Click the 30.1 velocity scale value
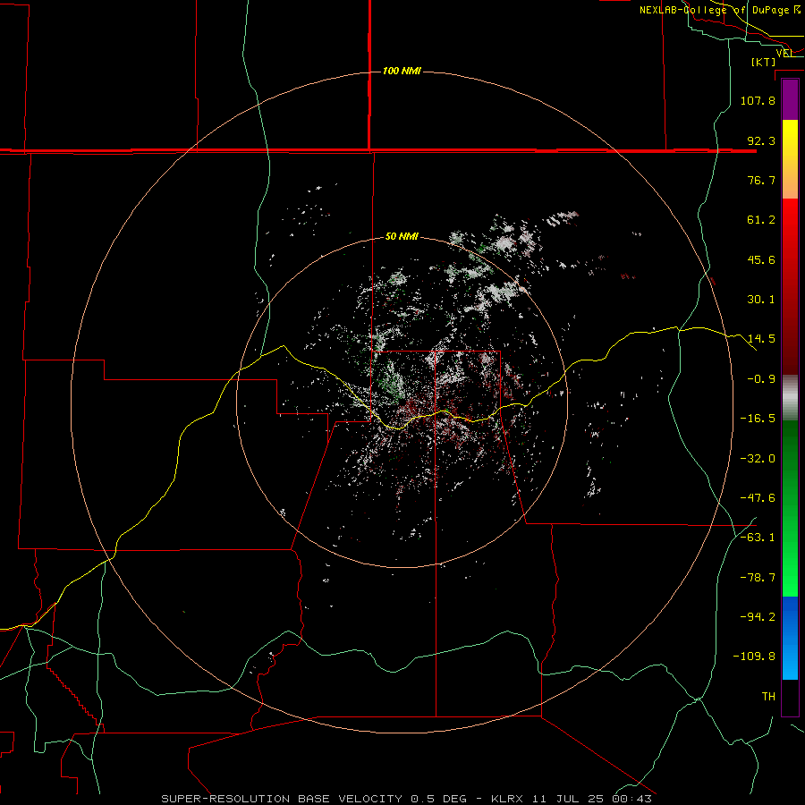Screen dimensions: 805x805 coord(761,300)
